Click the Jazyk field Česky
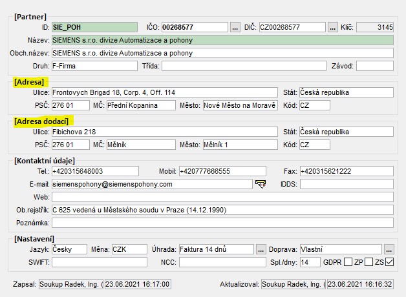Image resolution: width=406 pixels, height=297 pixels. (x=69, y=249)
